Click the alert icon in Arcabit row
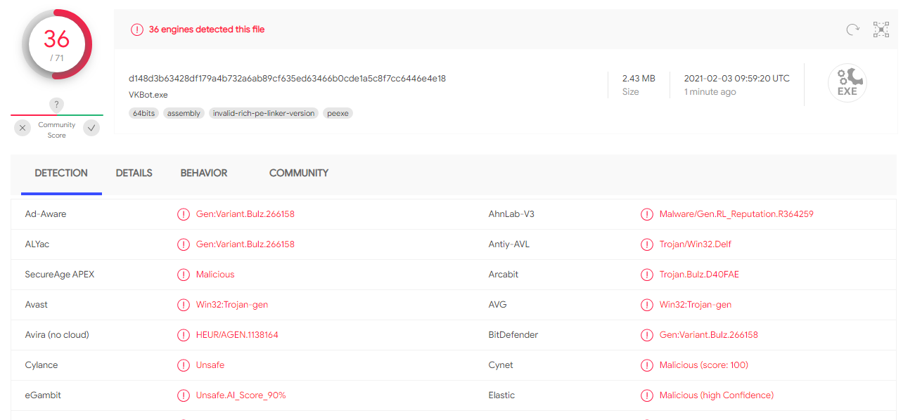Viewport: 915px width, 420px height. click(647, 275)
